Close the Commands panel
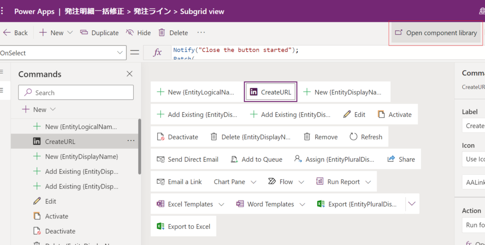Screen dimensions: 485x245 coord(129,74)
